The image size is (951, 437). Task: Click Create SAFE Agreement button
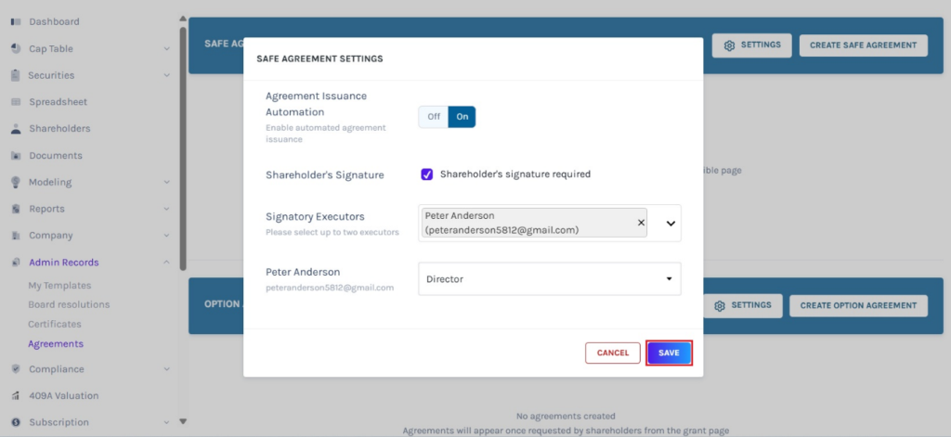(863, 45)
